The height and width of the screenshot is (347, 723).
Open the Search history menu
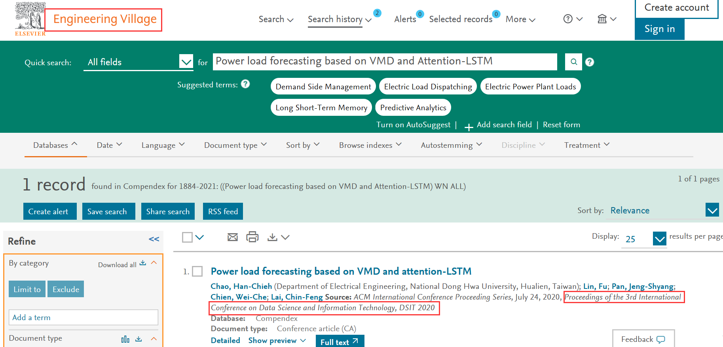339,19
